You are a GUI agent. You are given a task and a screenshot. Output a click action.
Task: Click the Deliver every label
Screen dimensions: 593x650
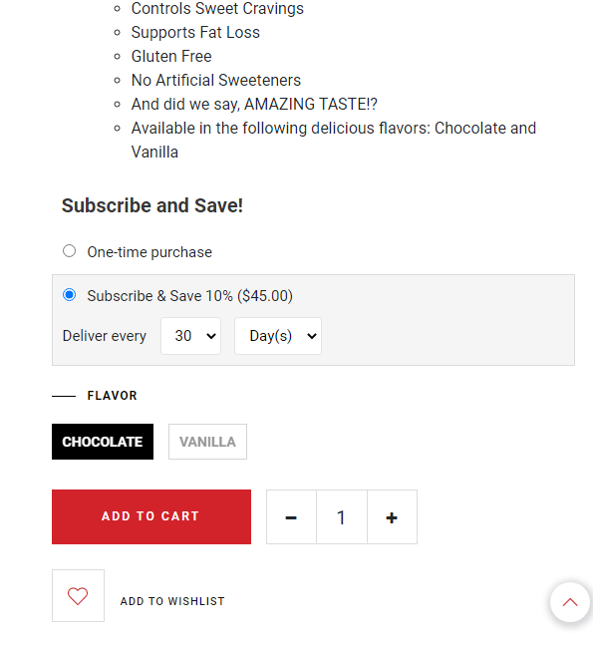tap(105, 336)
